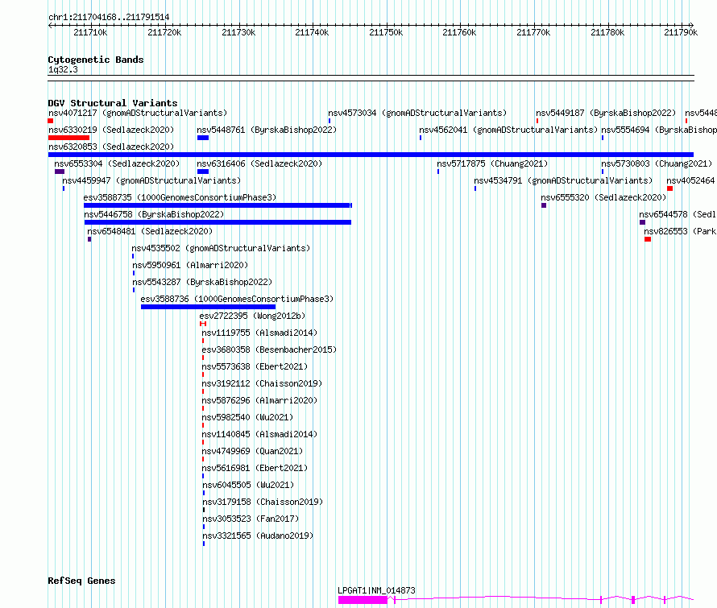Click nsv4535502 gnomADStructuralVariants label
717x608 pixels.
pyautogui.click(x=221, y=248)
